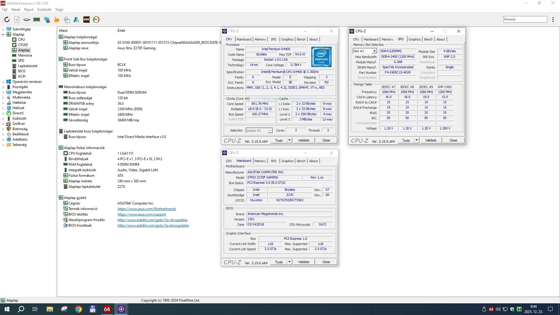Select SPD in the navigation tree
Screen dimensions: 560x315
click(x=21, y=61)
